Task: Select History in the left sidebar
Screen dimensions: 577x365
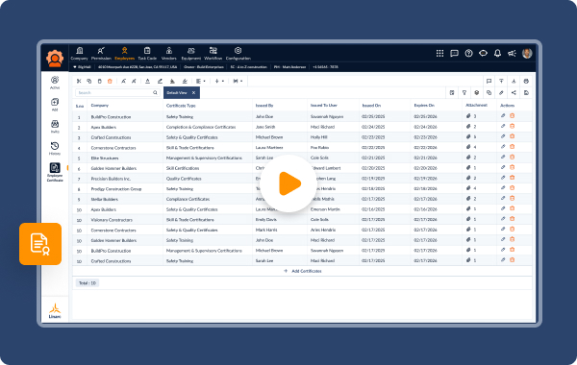Action: click(x=55, y=149)
